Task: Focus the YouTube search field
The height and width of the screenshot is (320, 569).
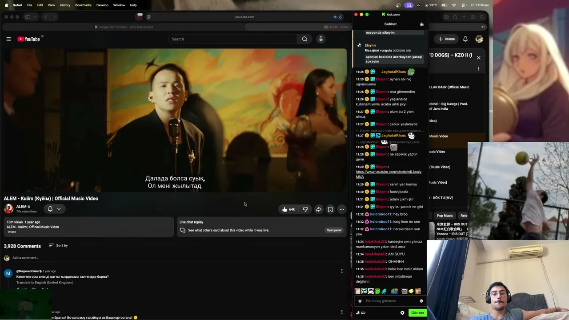Action: 232,39
